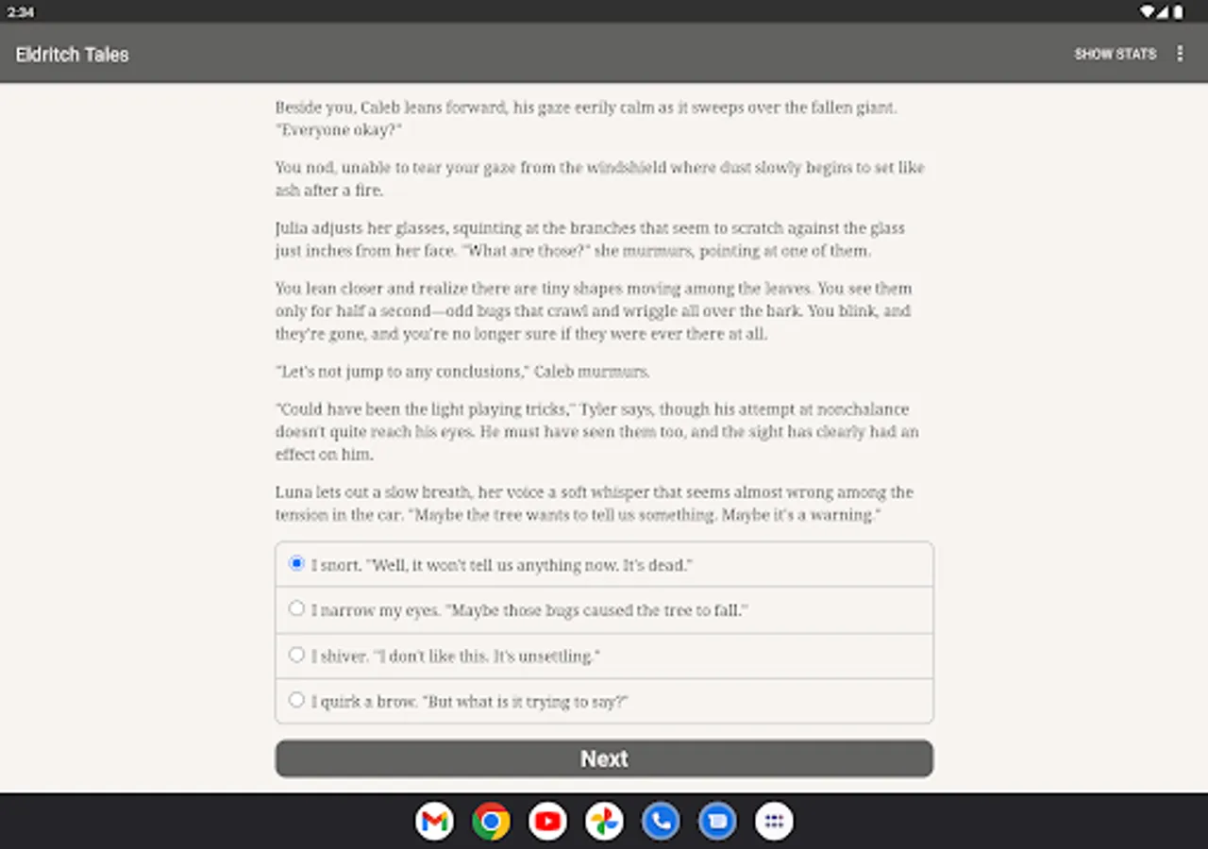Open the Messages app from the taskbar
Image resolution: width=1208 pixels, height=849 pixels.
coord(717,821)
